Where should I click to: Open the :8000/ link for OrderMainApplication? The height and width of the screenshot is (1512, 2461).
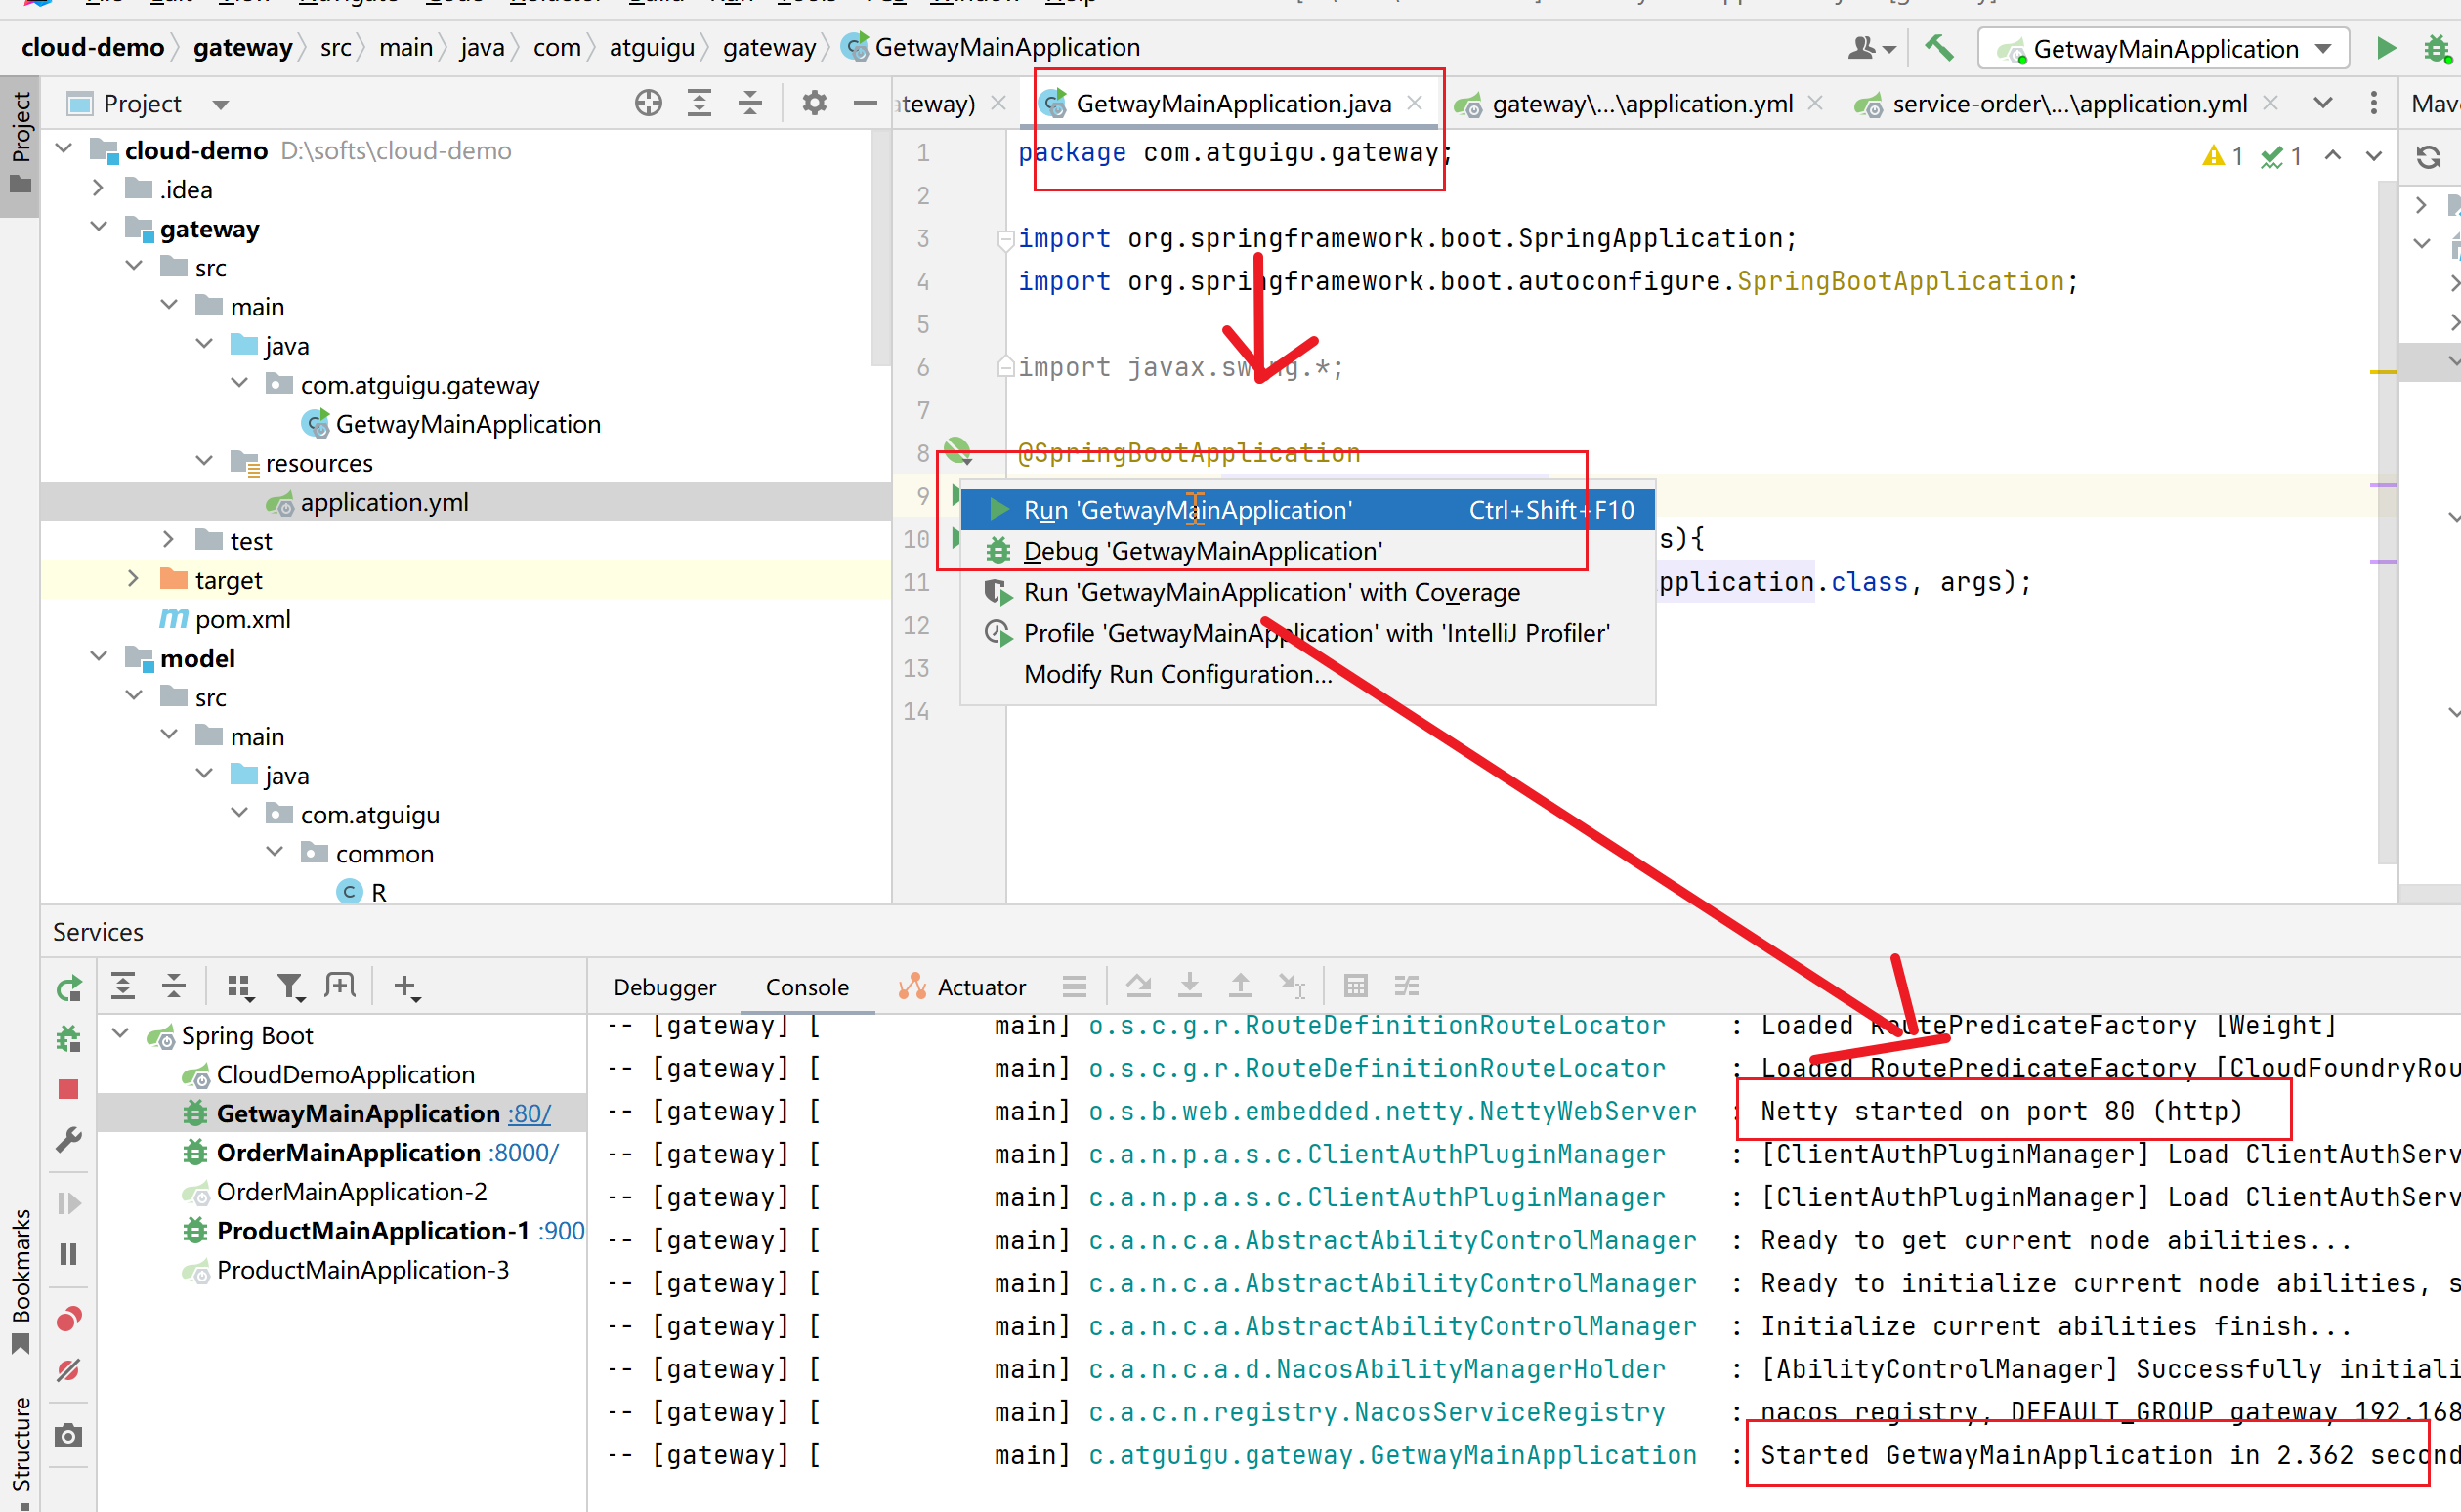(523, 1152)
